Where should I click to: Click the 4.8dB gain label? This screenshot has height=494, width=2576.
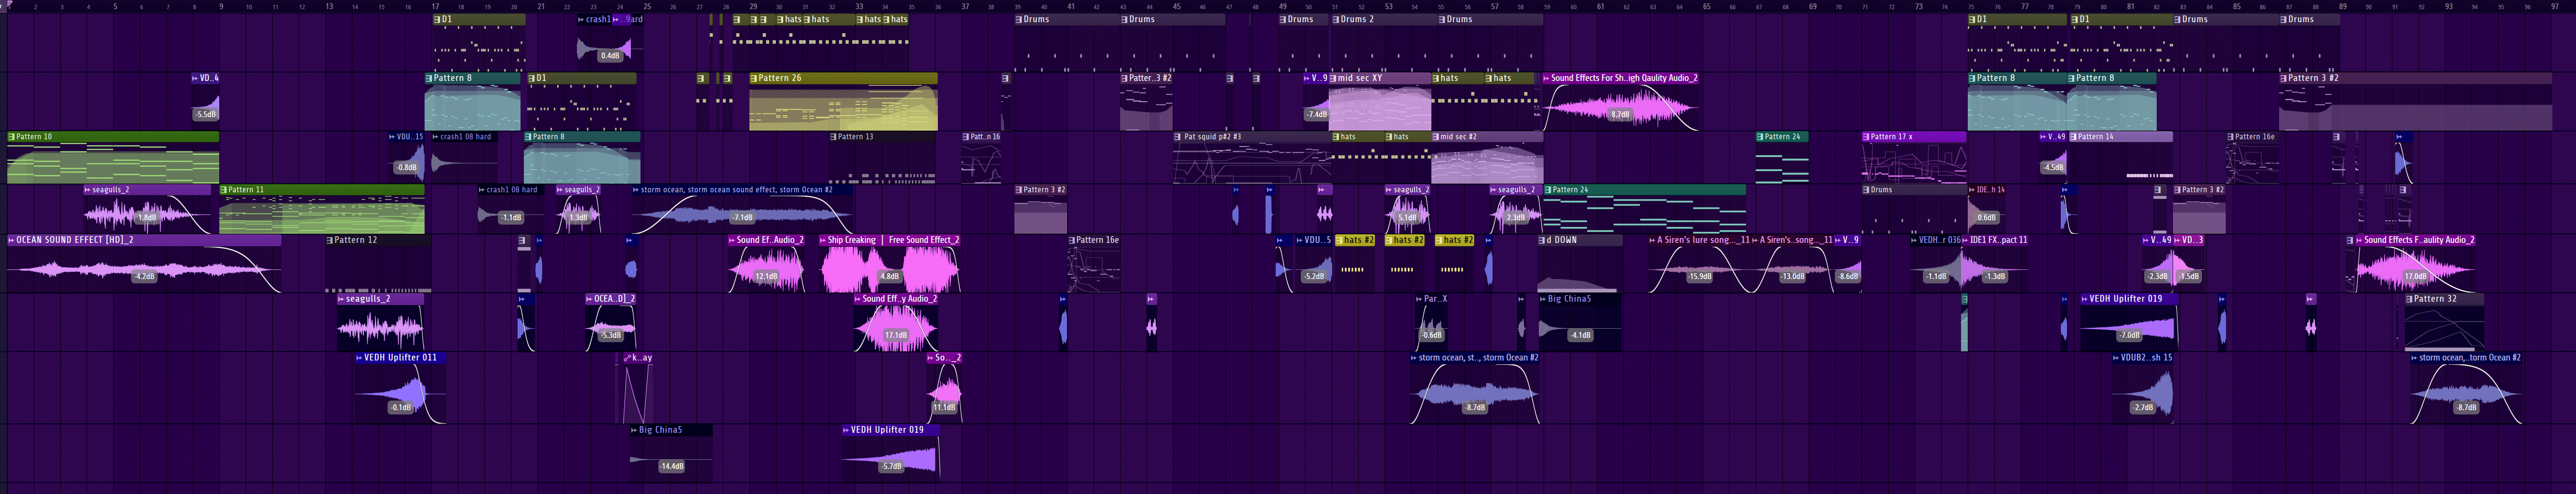coord(889,277)
